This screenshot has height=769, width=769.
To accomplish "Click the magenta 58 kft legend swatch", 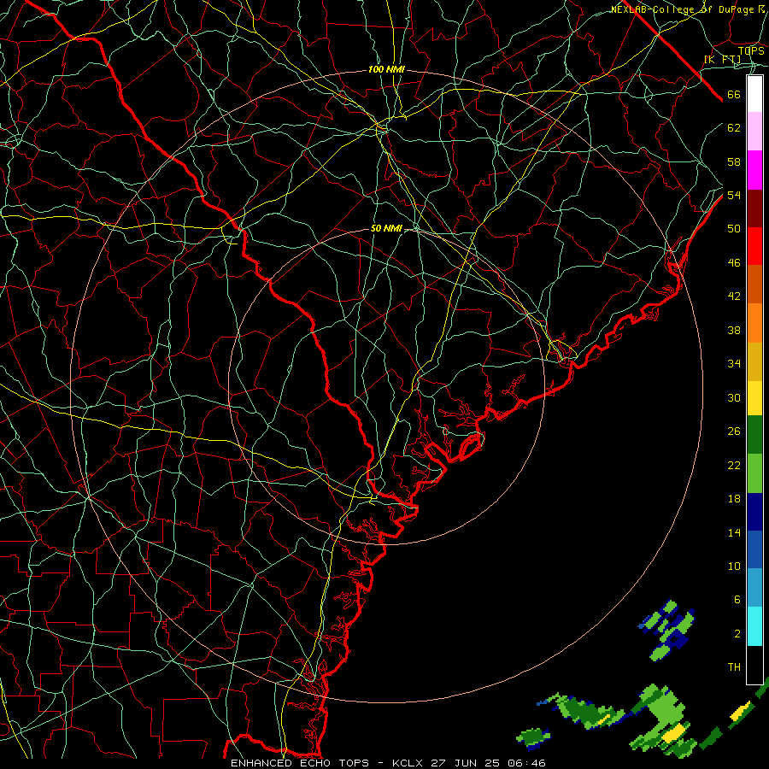I will [x=754, y=170].
